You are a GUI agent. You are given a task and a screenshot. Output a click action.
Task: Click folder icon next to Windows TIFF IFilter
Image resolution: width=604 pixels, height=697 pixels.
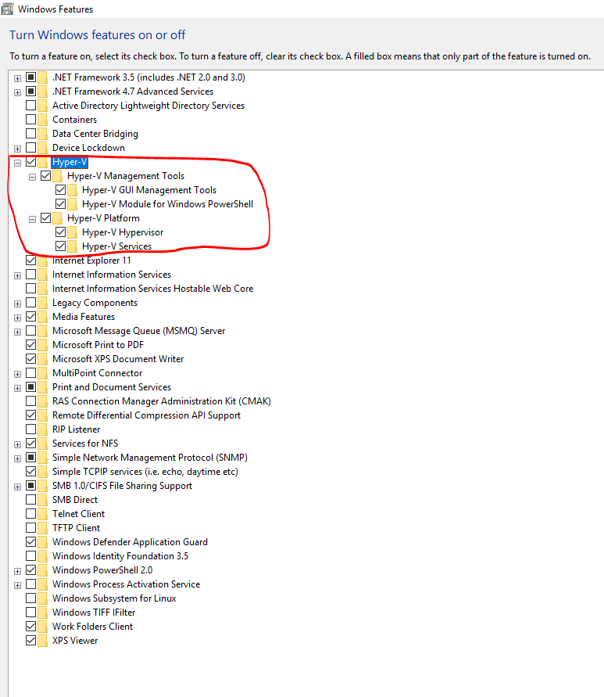click(x=43, y=613)
